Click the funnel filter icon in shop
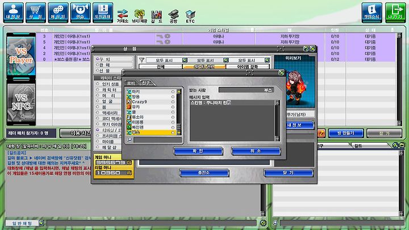Screen dimensions: 409x230 tap(141, 60)
